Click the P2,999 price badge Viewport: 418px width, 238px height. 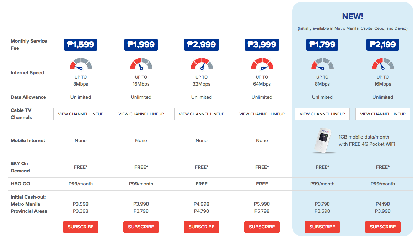tap(202, 44)
